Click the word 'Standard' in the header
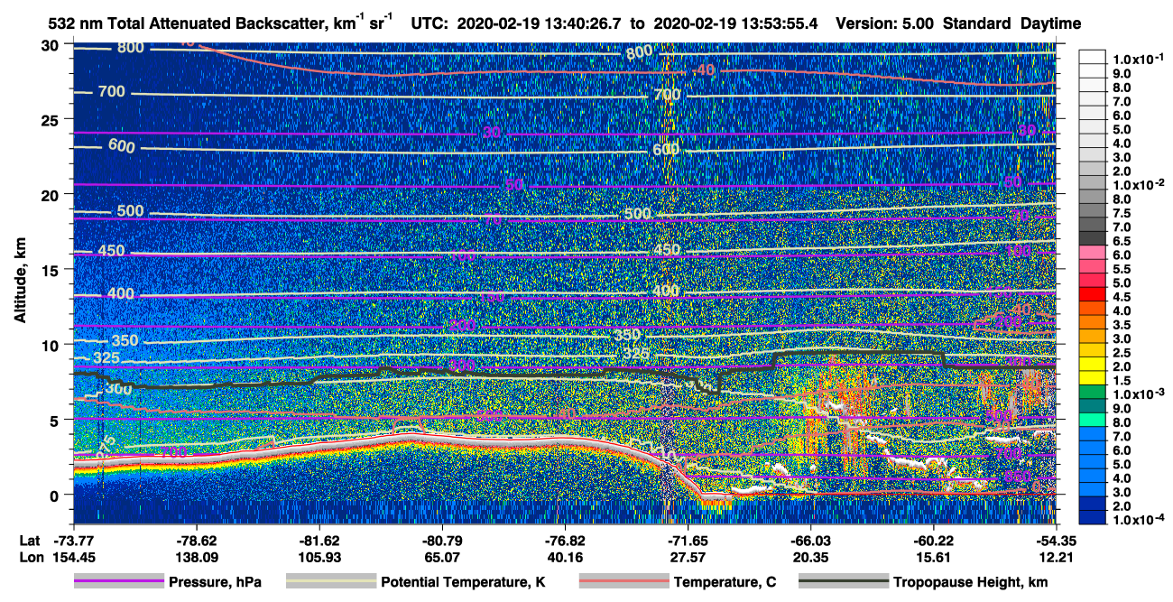Image resolution: width=1173 pixels, height=602 pixels. pos(977,23)
